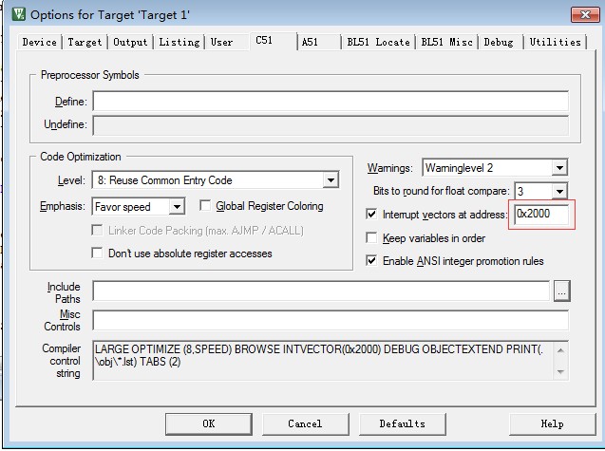Click the Misc Controls input field
Image resolution: width=605 pixels, height=451 pixels.
pyautogui.click(x=331, y=320)
